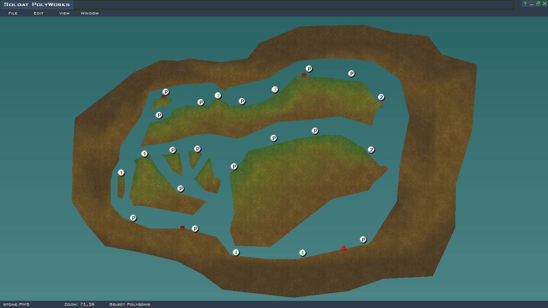Viewport: 548px width, 308px height.
Task: Click red object on the bottom-left floor
Action: (182, 228)
